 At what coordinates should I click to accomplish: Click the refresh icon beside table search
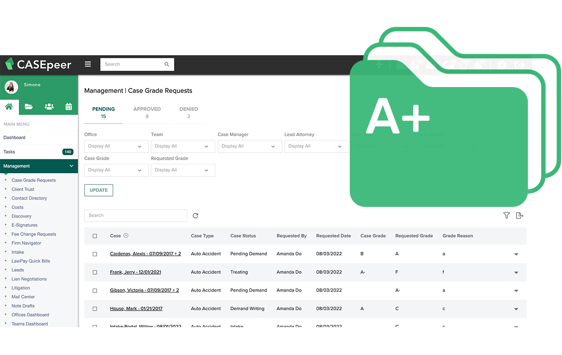[x=196, y=216]
